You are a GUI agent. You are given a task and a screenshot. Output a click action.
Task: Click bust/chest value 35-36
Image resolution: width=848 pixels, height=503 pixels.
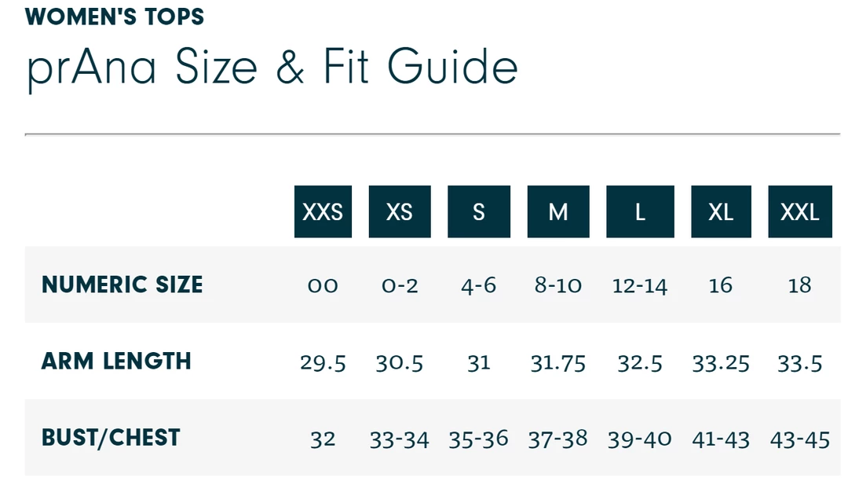tap(479, 439)
